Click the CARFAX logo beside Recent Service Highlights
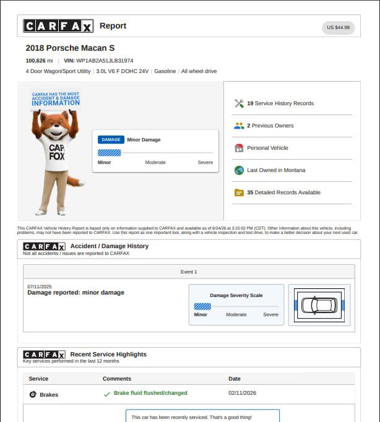This screenshot has width=380, height=422. 44,355
